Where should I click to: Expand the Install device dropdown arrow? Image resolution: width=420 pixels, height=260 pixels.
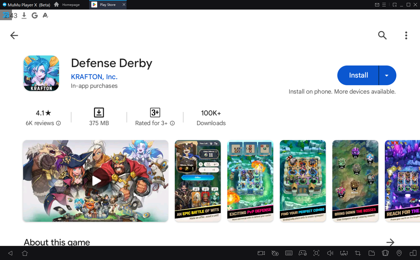(x=387, y=75)
